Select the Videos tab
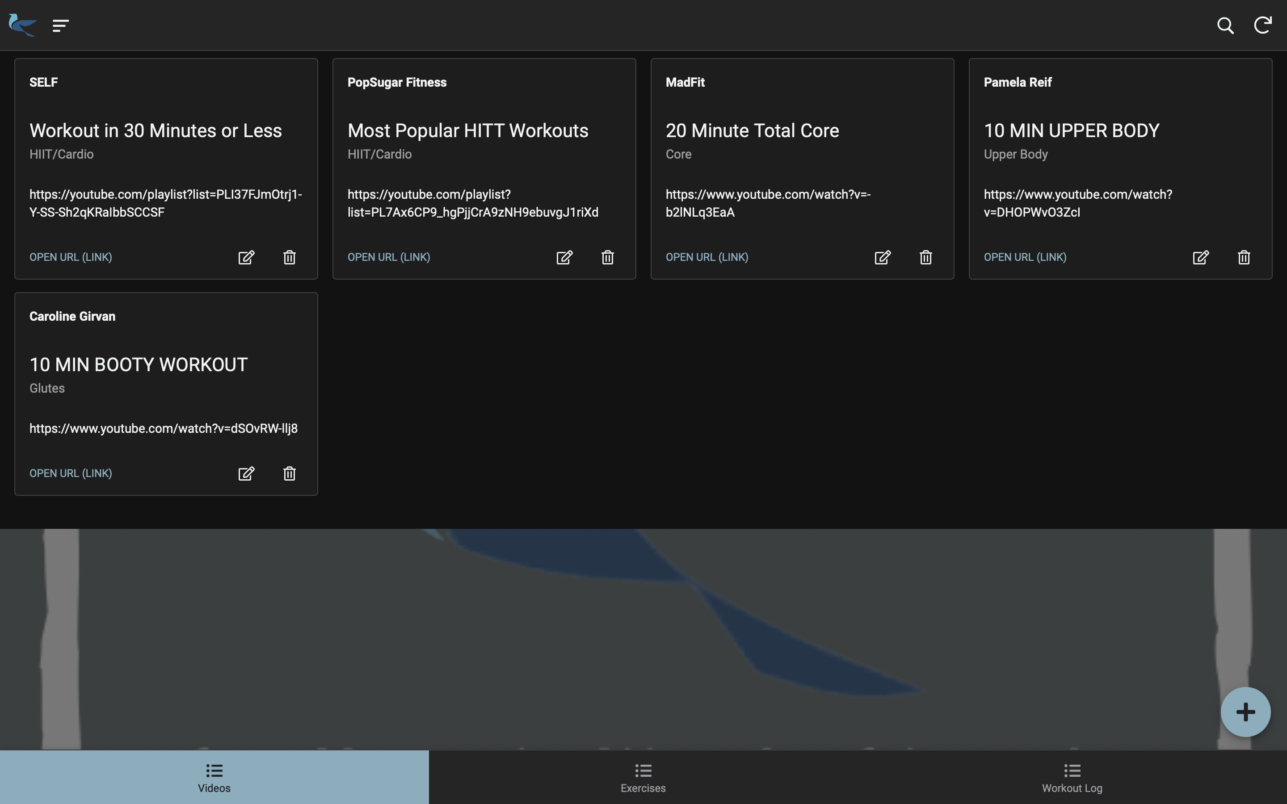Image resolution: width=1287 pixels, height=804 pixels. pyautogui.click(x=214, y=777)
